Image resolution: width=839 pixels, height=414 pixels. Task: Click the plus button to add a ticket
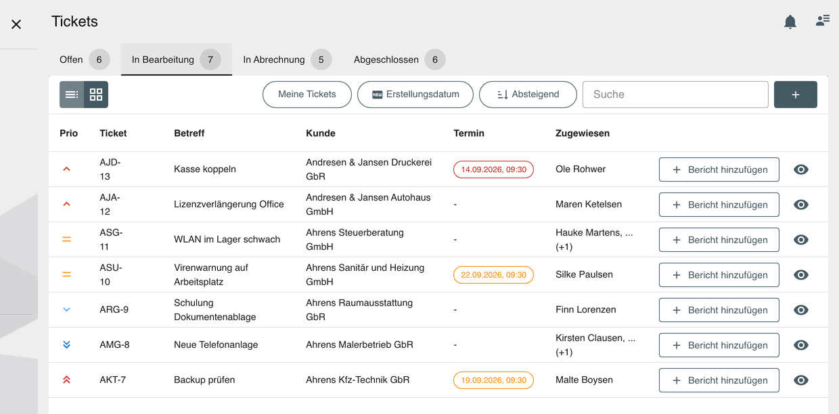pos(796,95)
